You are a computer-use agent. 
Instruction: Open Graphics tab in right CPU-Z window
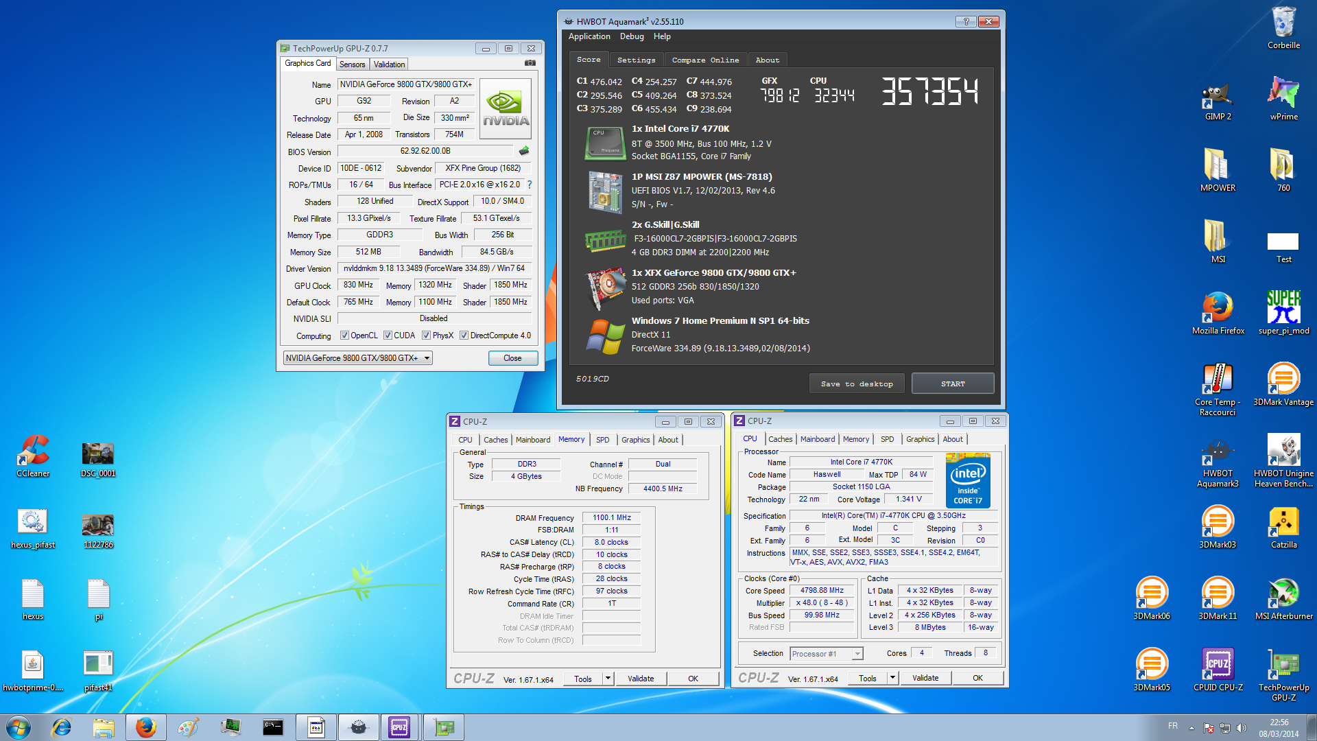(x=920, y=439)
